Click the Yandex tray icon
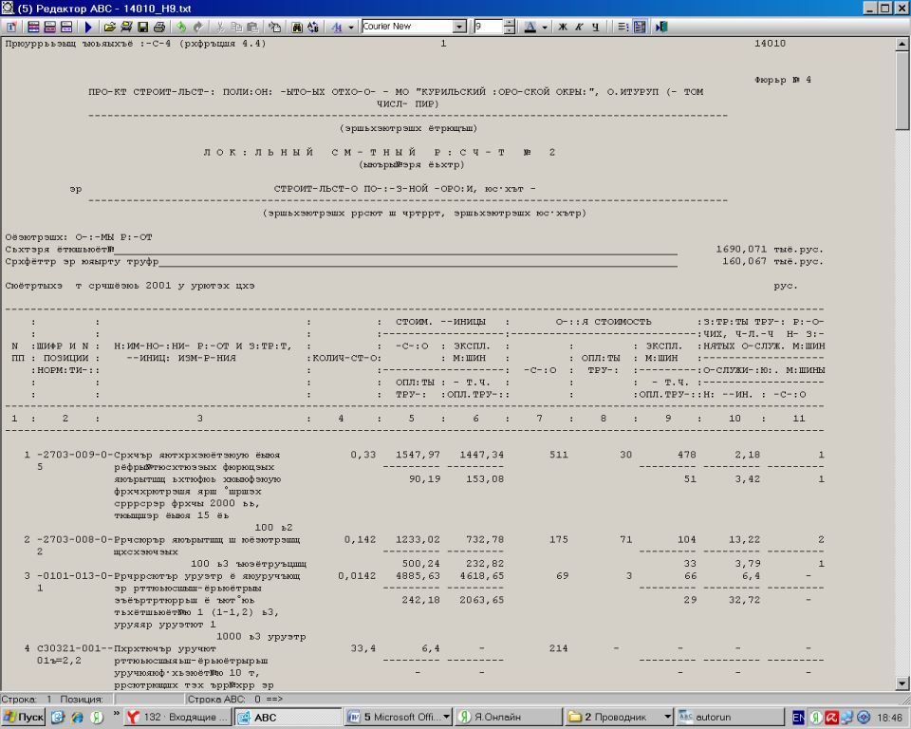 coord(816,718)
